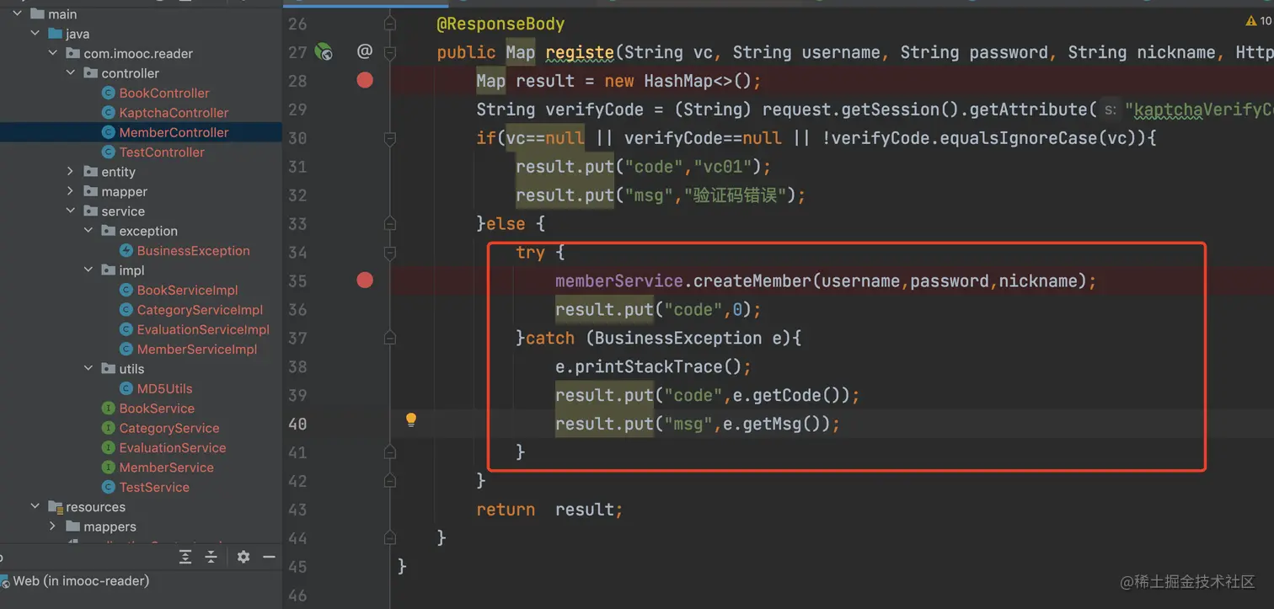This screenshot has height=609, width=1274.
Task: Click the entity package folder icon
Action: [91, 172]
